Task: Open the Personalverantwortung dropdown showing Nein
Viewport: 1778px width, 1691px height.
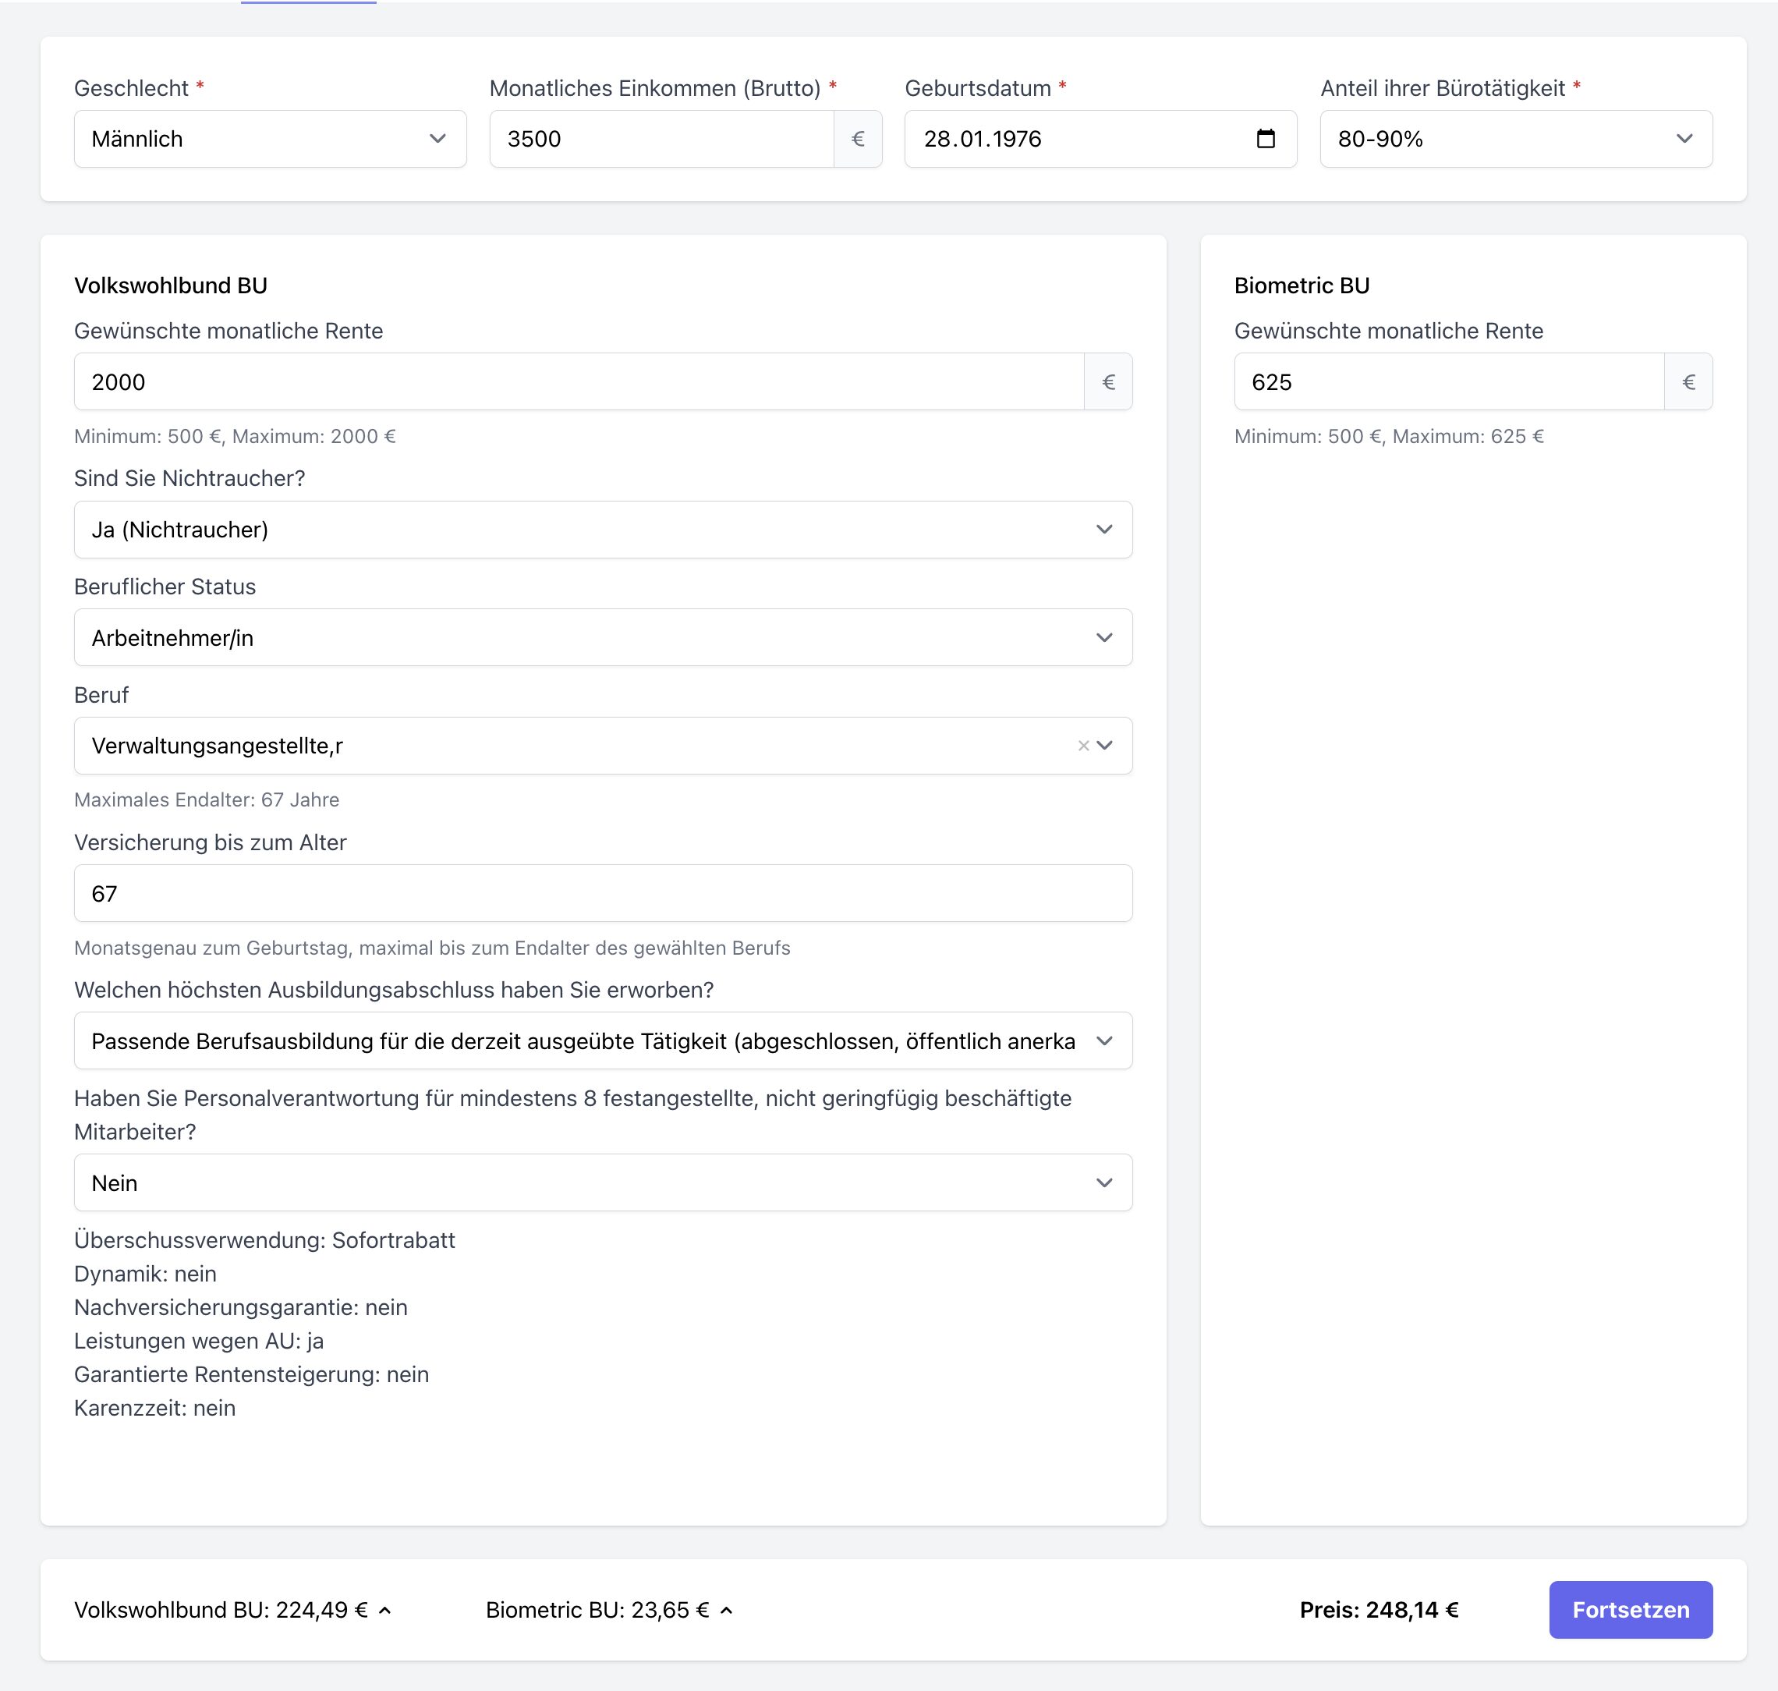Action: [603, 1182]
